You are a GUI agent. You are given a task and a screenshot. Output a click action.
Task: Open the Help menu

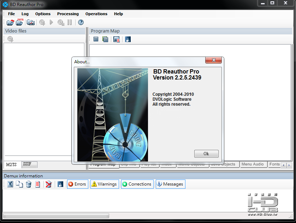[x=118, y=14]
